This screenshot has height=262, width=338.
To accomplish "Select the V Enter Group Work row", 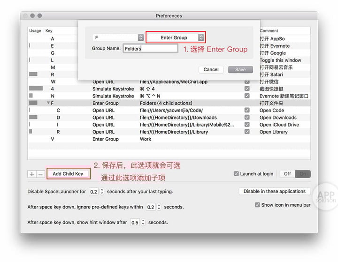I will [141, 139].
